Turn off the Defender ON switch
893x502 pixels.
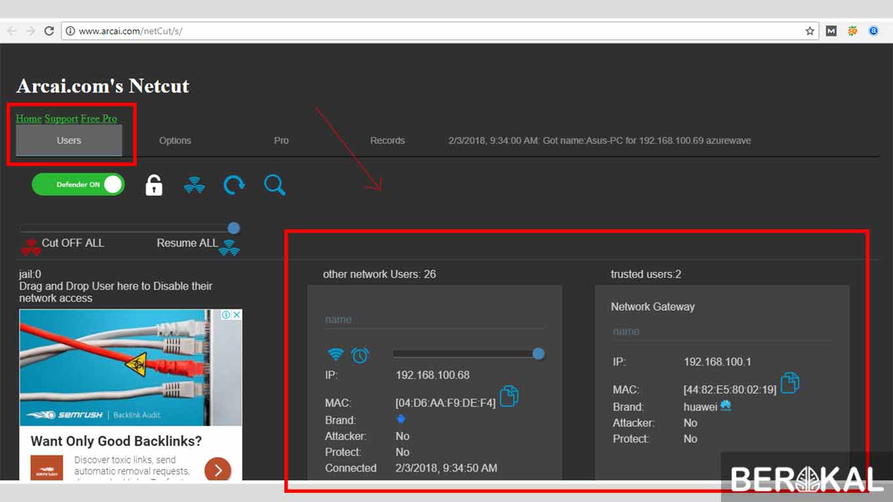[78, 184]
